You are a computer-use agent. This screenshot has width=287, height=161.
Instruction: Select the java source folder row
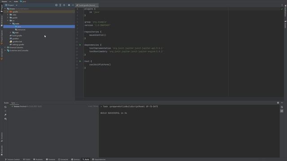[x=39, y=27]
